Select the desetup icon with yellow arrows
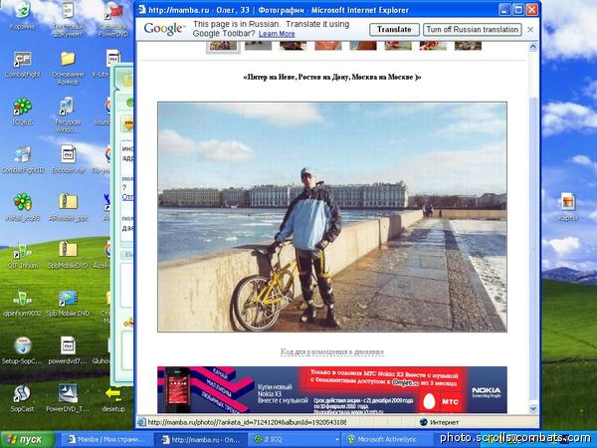Screen dimensions: 597x448 click(113, 398)
